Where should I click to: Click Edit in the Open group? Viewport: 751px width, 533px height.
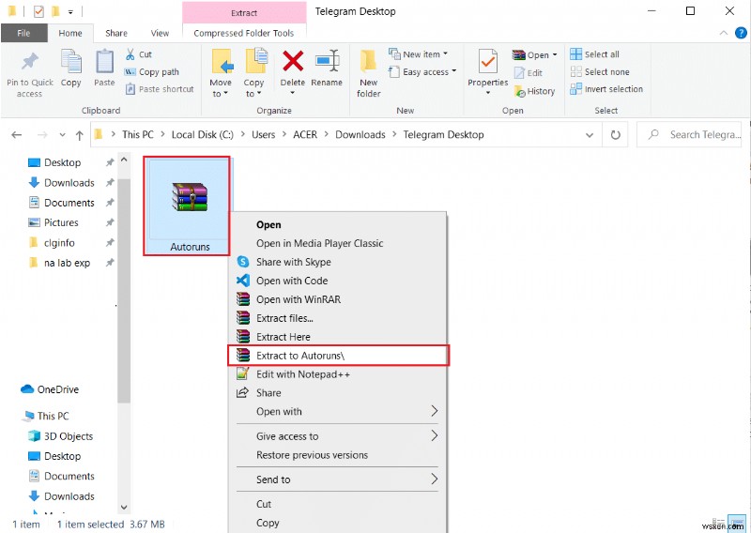click(x=529, y=73)
